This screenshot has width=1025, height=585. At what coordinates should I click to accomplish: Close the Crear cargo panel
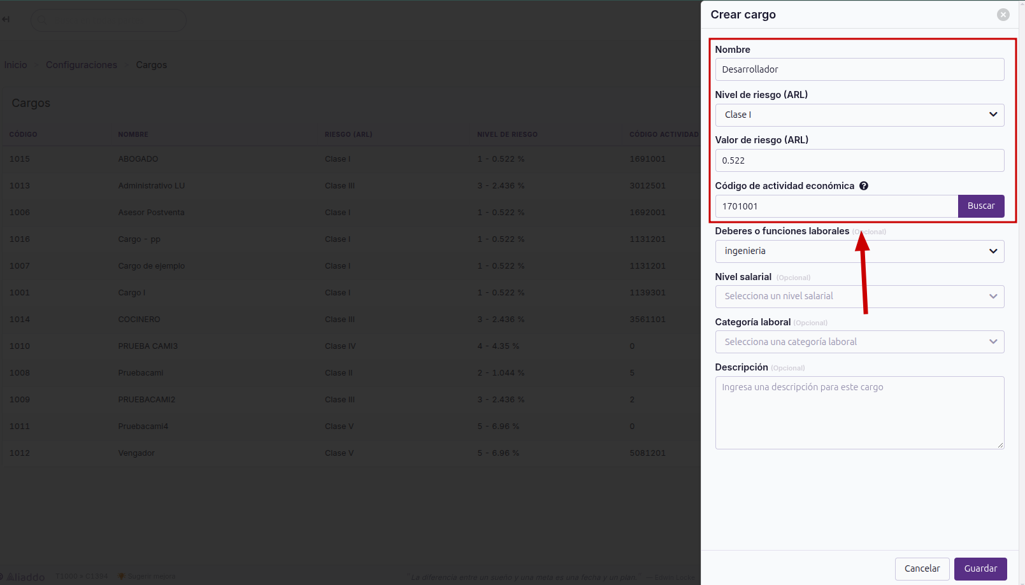(x=1003, y=15)
